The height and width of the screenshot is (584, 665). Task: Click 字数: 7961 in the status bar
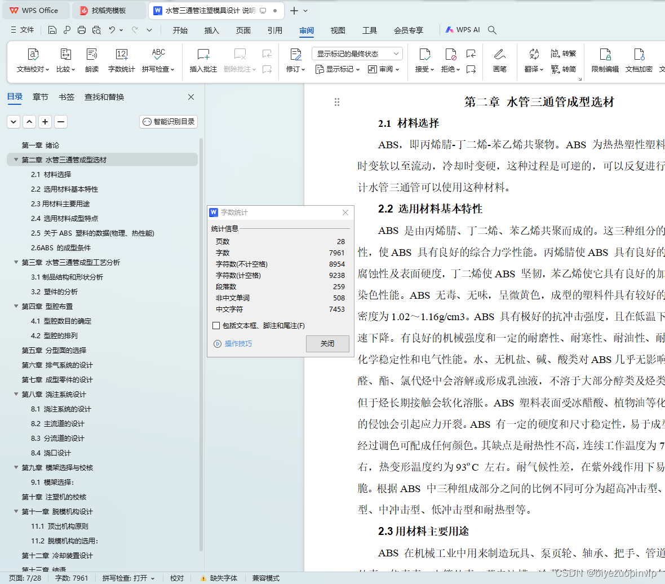[72, 578]
